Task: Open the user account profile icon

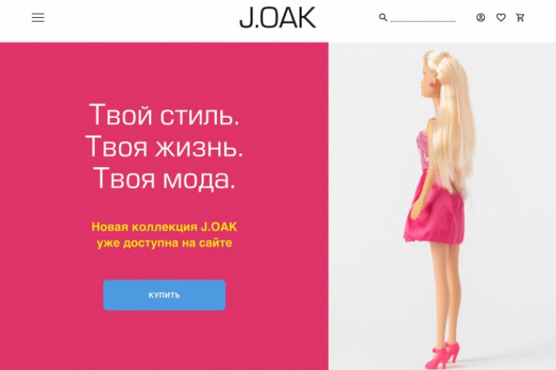Action: click(x=480, y=18)
